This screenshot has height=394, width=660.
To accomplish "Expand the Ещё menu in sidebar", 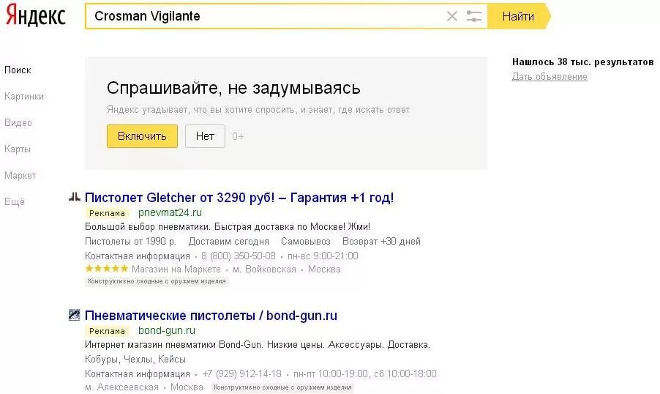I will 15,201.
